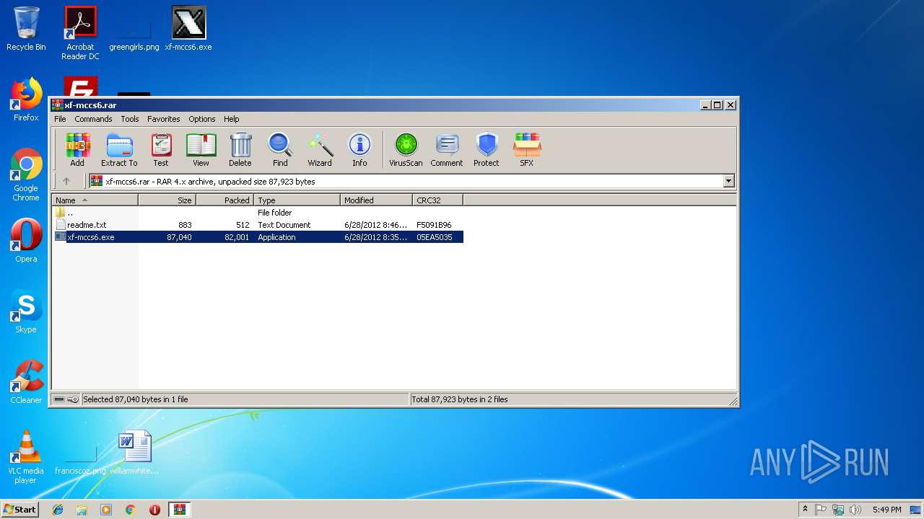Open the File menu
924x519 pixels.
pos(60,119)
